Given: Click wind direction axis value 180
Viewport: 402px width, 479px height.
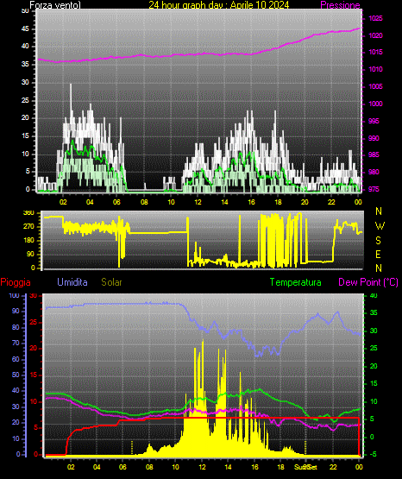Looking at the screenshot, I should (x=28, y=241).
